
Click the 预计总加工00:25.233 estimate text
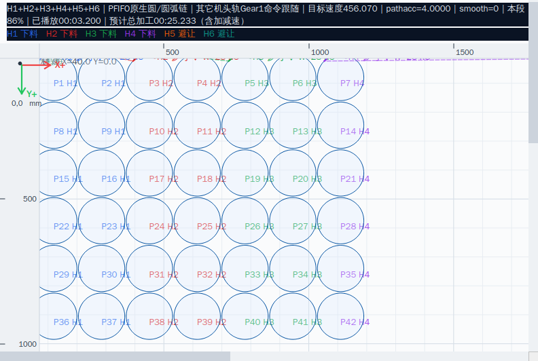(x=153, y=21)
